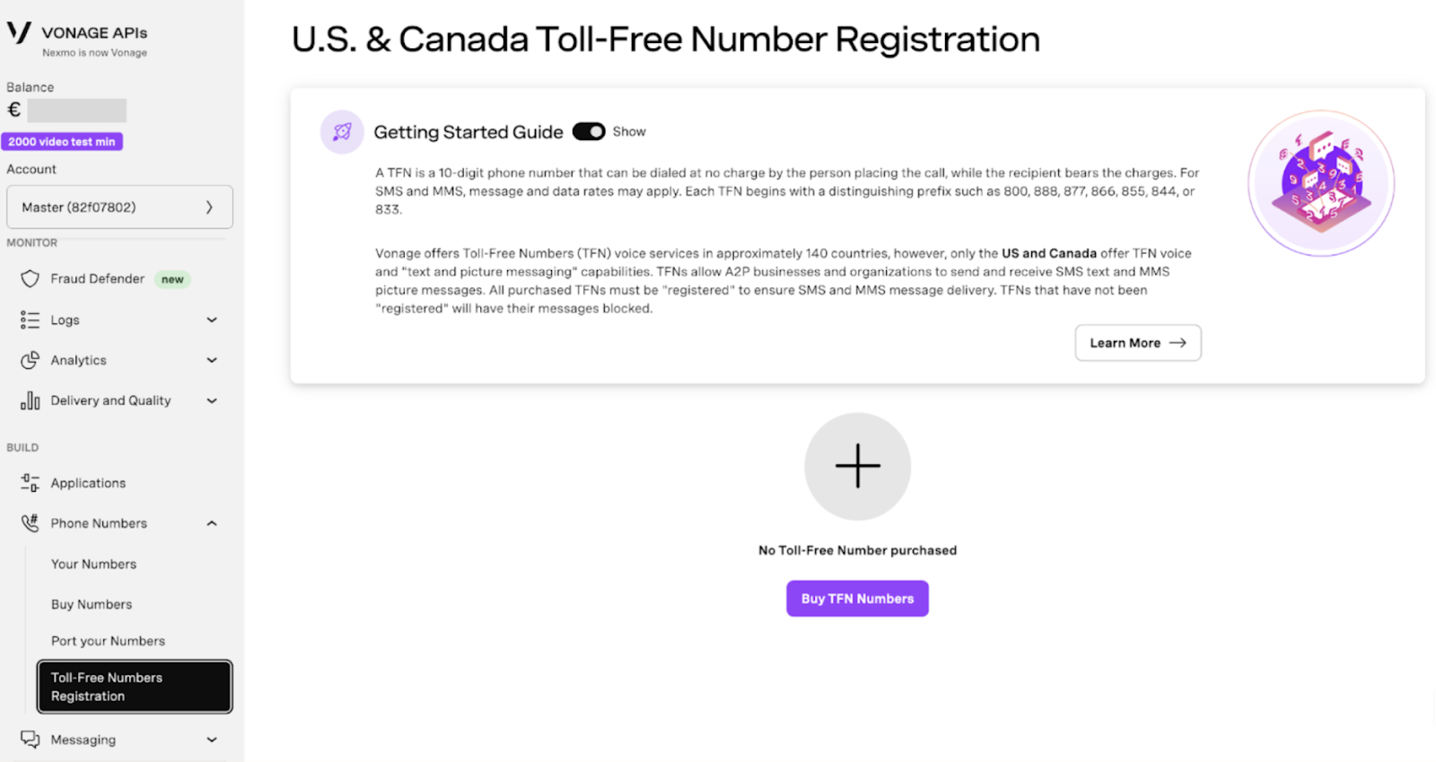The height and width of the screenshot is (762, 1436).
Task: Expand the Analytics section chevron
Action: [x=212, y=361]
